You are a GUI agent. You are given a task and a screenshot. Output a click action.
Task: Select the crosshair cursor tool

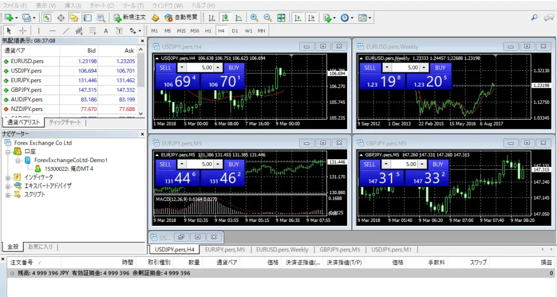coord(23,30)
